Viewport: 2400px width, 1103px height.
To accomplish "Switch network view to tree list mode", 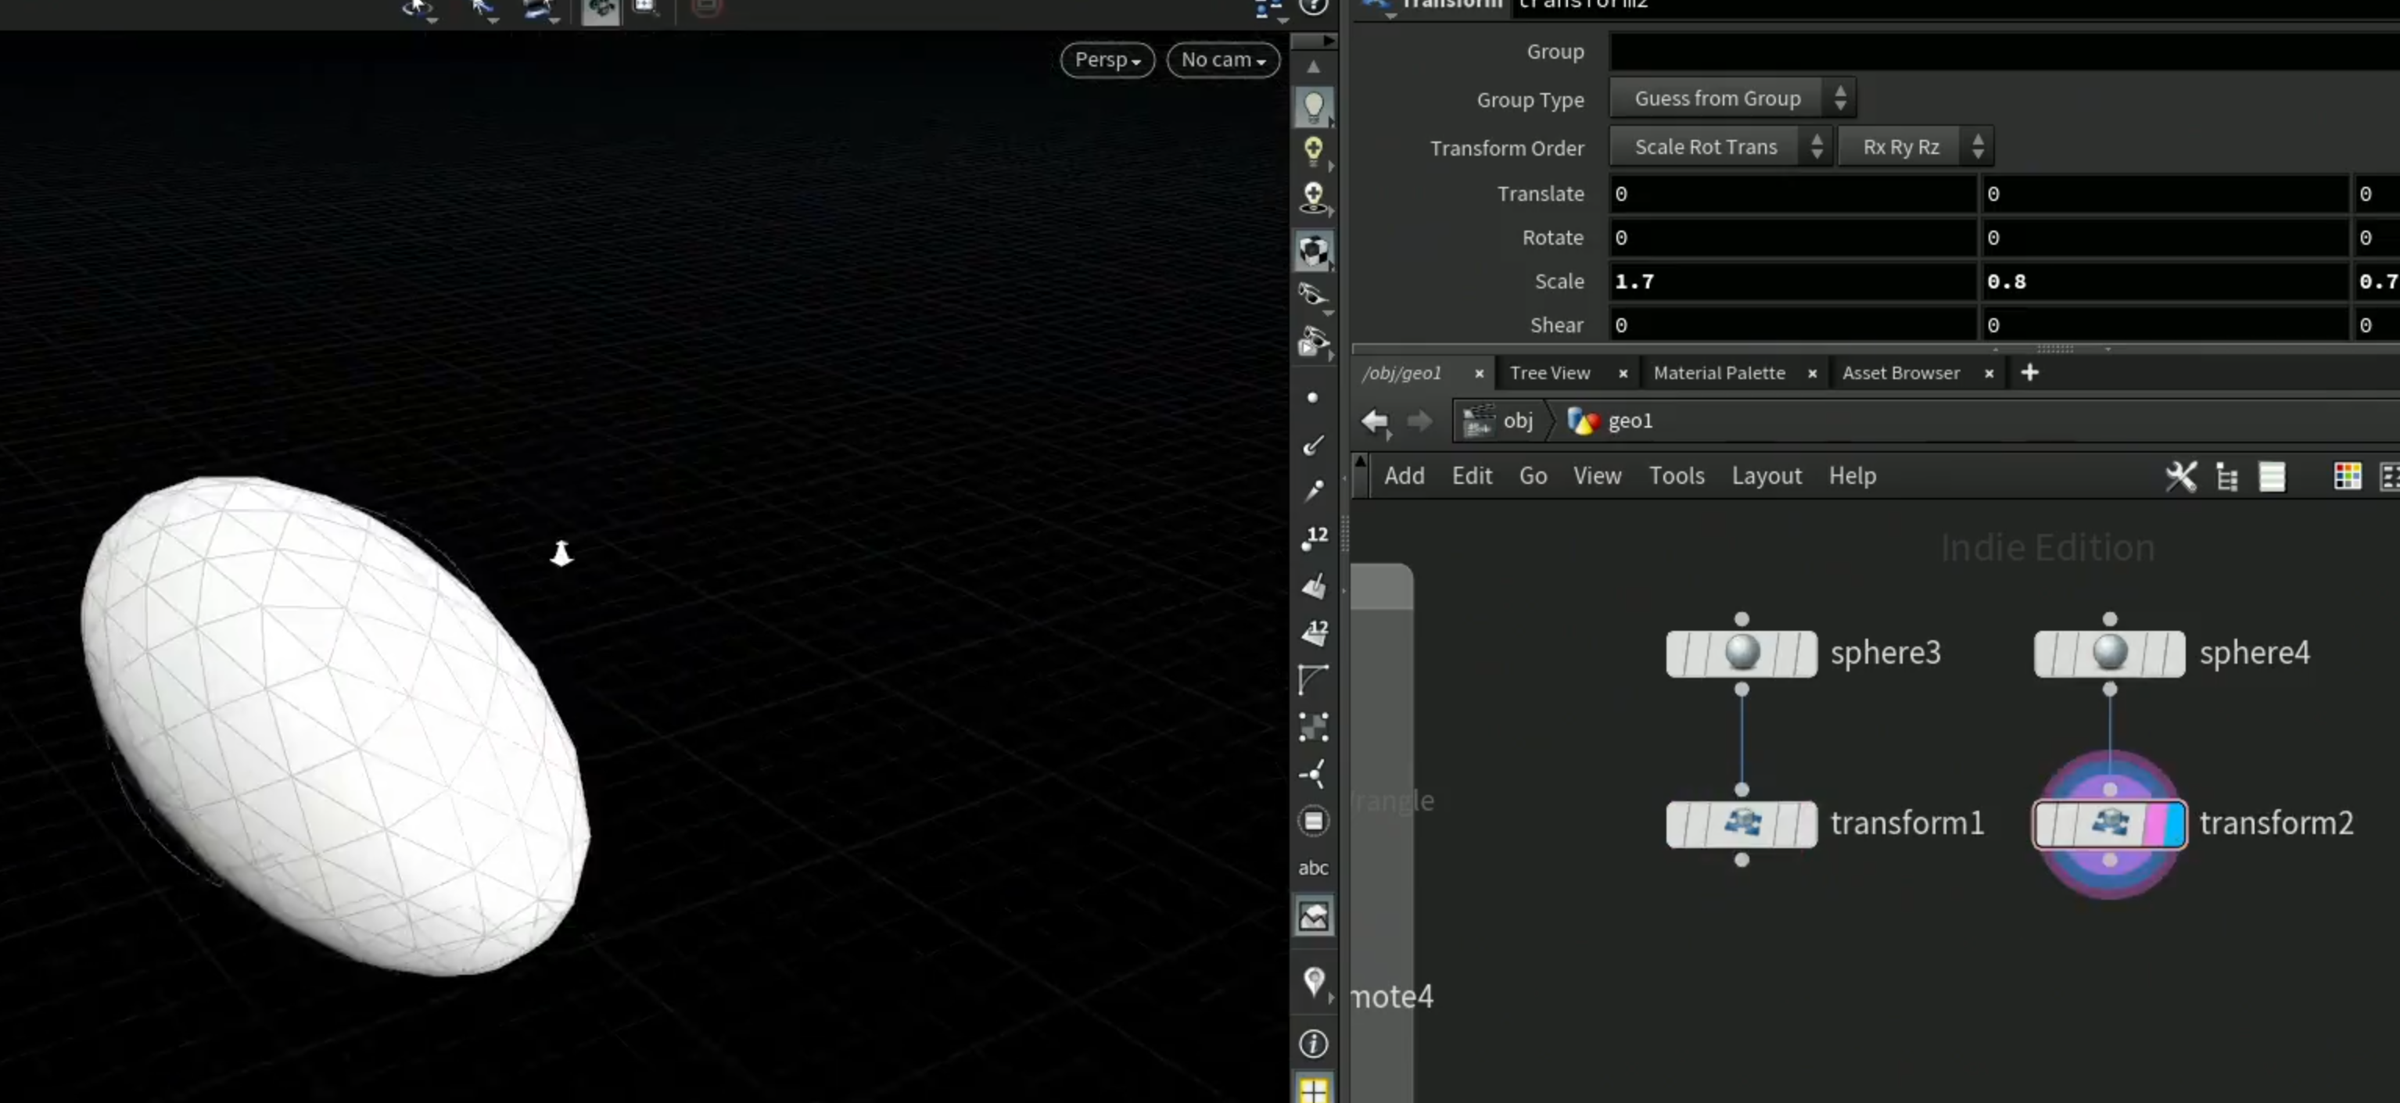I will 2226,476.
